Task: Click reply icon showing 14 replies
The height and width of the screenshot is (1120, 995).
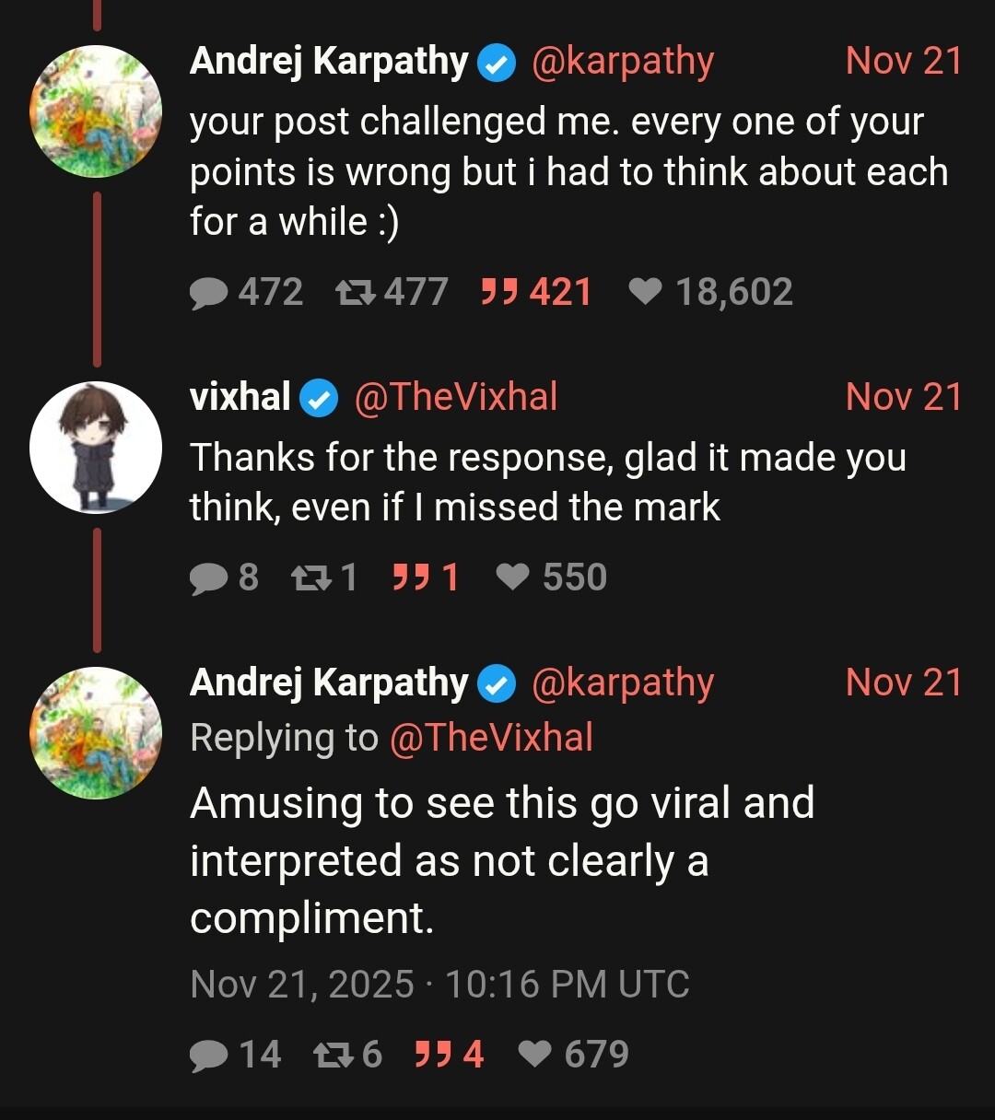Action: point(209,1056)
